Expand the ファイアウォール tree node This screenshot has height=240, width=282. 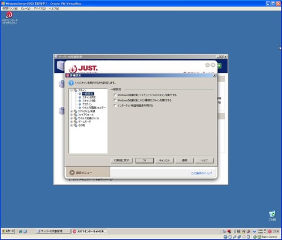coord(72,114)
